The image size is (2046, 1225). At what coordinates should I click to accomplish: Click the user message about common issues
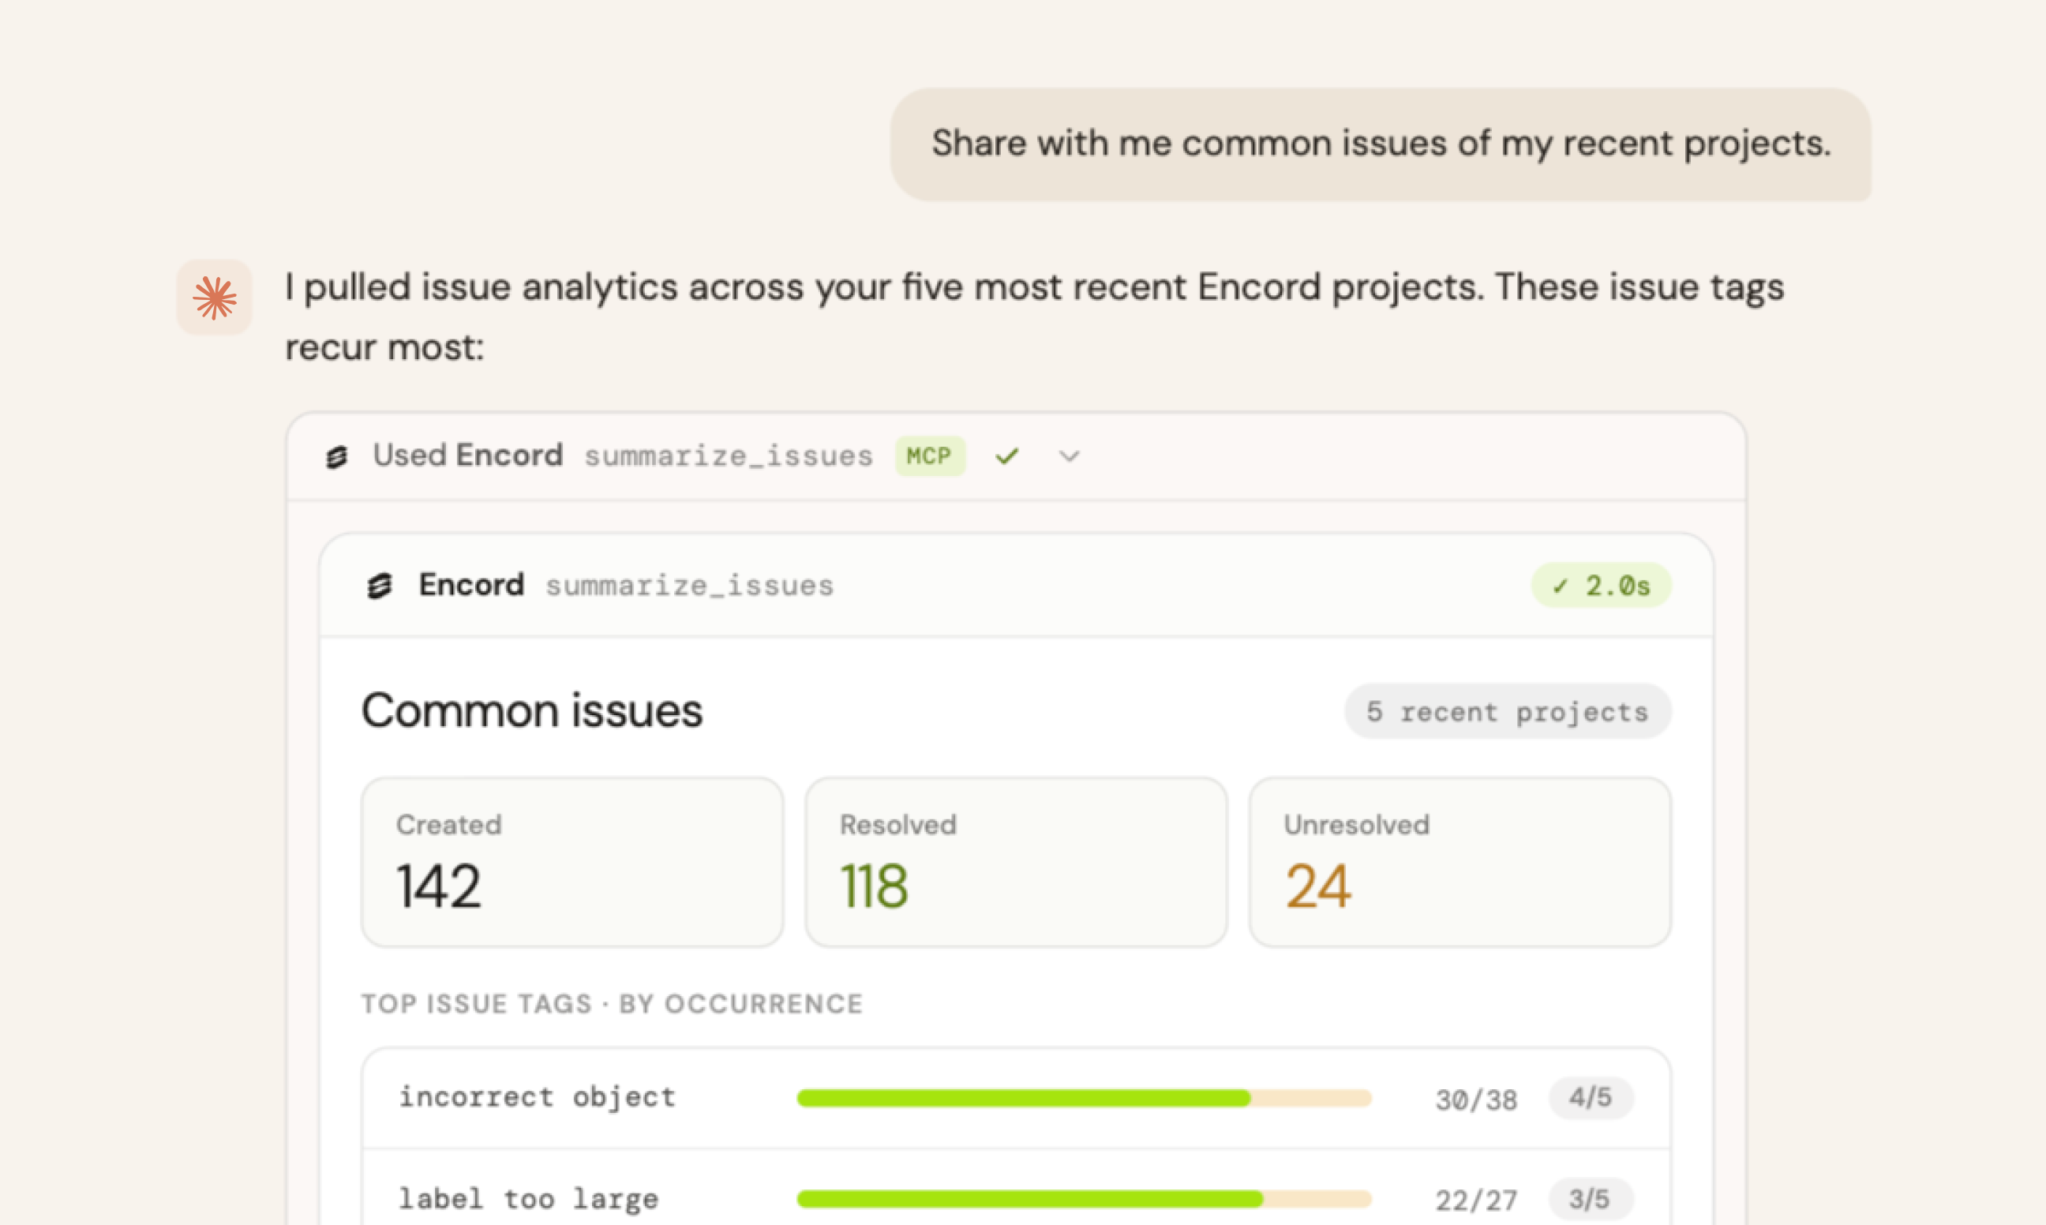1381,144
